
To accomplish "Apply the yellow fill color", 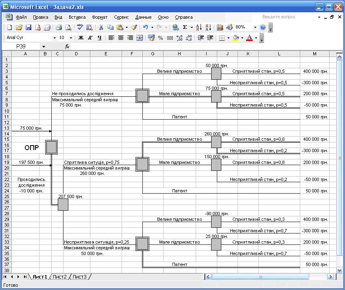I will (236, 38).
